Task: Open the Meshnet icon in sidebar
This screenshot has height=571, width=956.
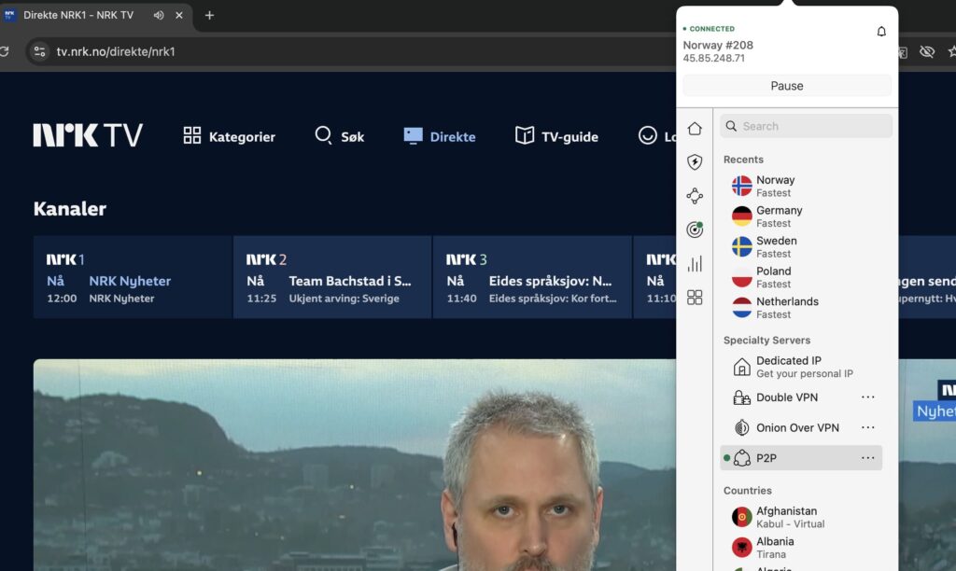Action: [x=695, y=196]
